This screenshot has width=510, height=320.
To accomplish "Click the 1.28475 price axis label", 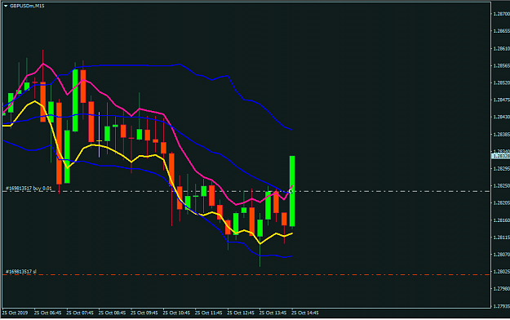I will [501, 100].
